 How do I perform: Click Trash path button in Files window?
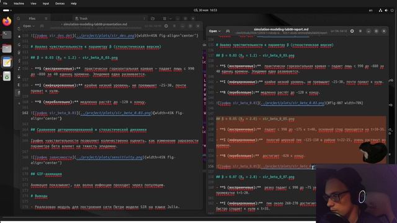point(81,19)
